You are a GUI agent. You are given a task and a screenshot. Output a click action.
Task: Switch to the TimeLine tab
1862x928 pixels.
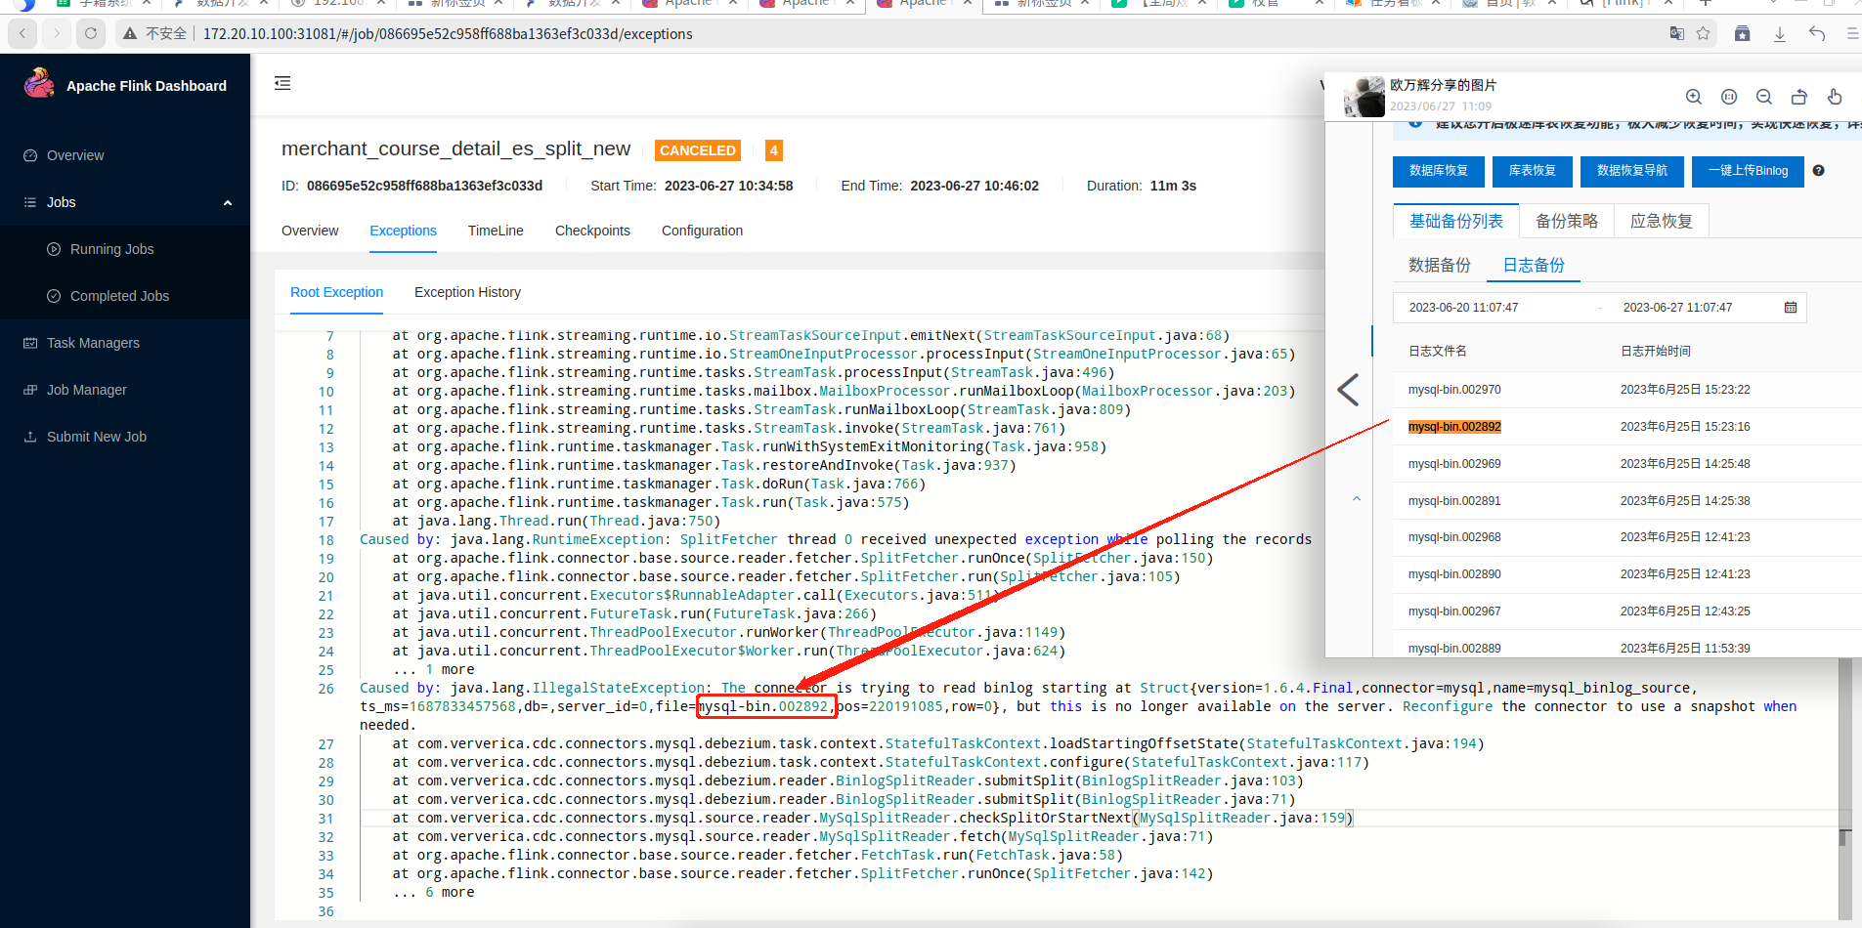coord(496,231)
